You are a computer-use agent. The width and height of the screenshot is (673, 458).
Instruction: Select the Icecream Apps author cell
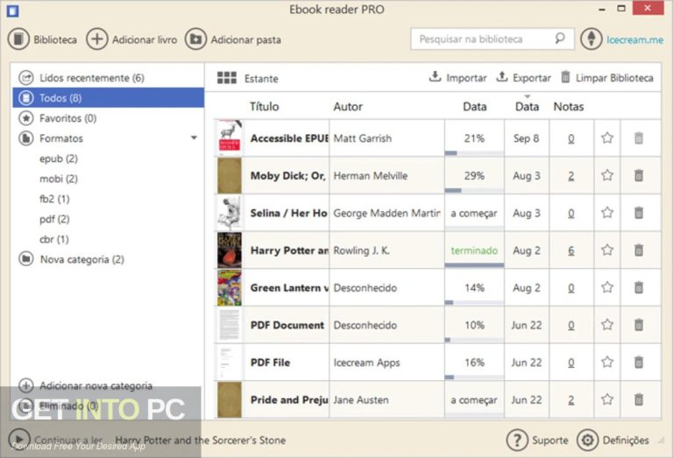(x=386, y=363)
